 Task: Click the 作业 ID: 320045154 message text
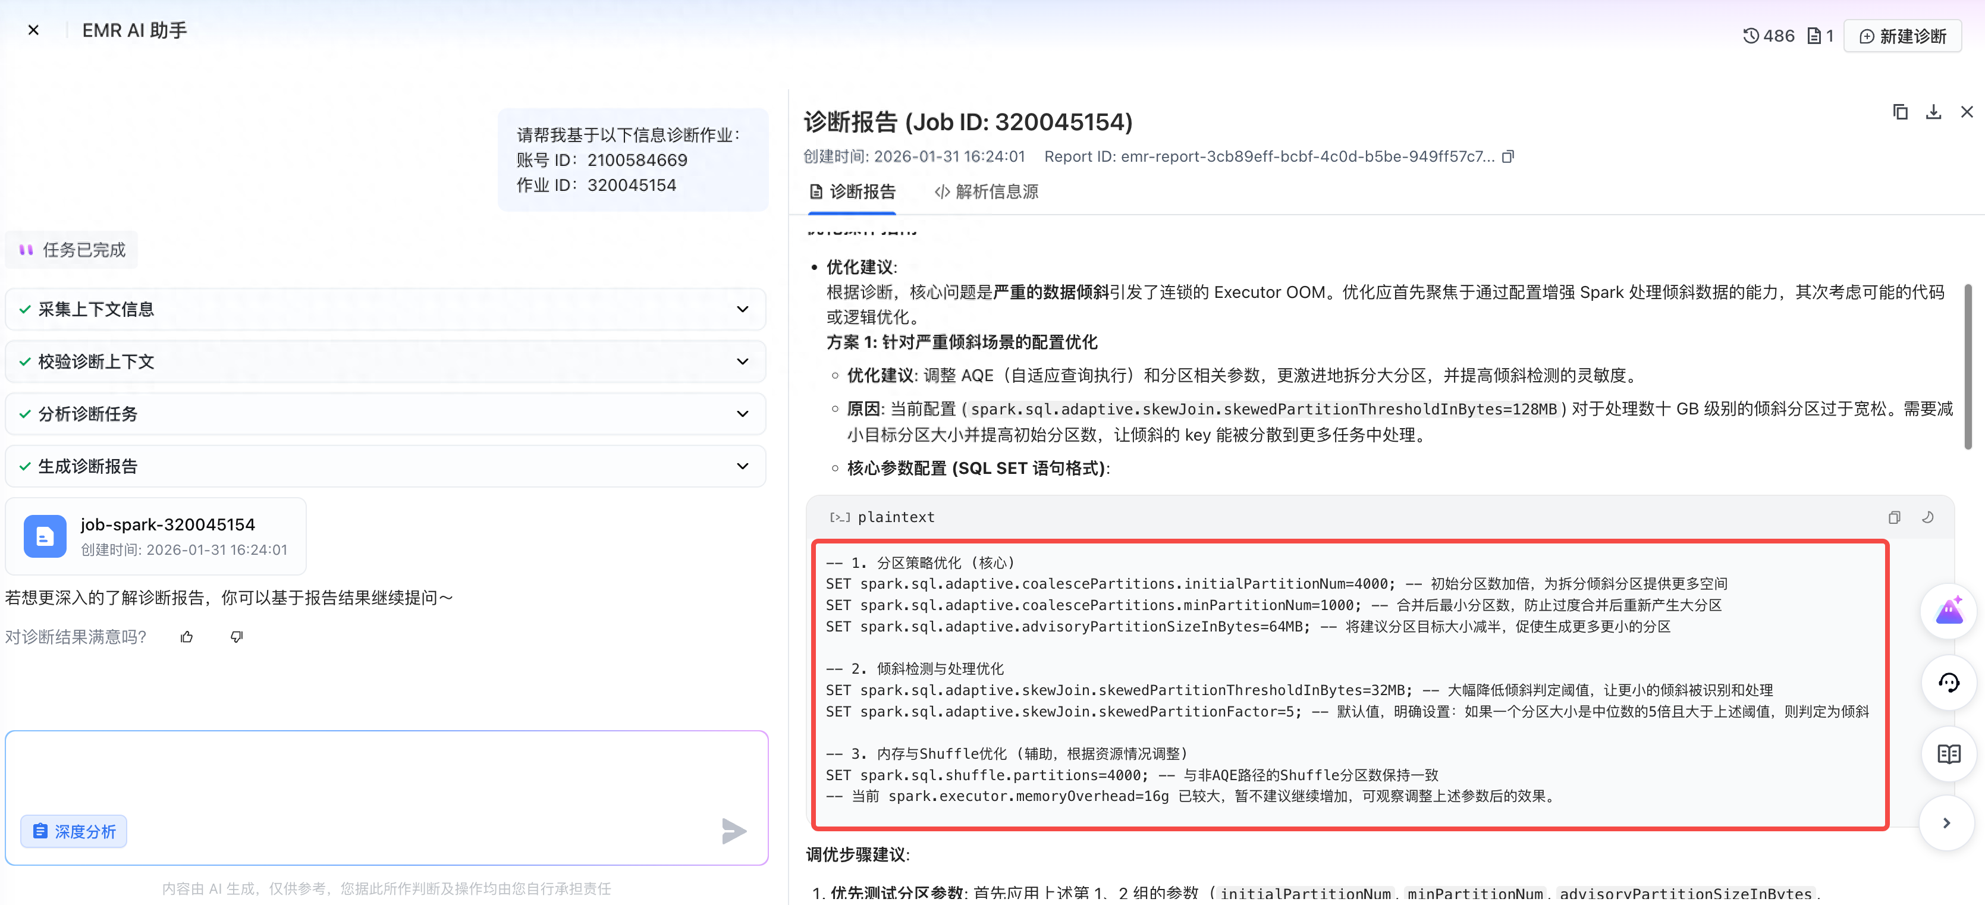click(596, 186)
